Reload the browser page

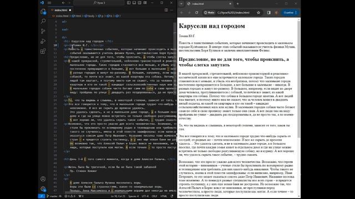coord(196,13)
